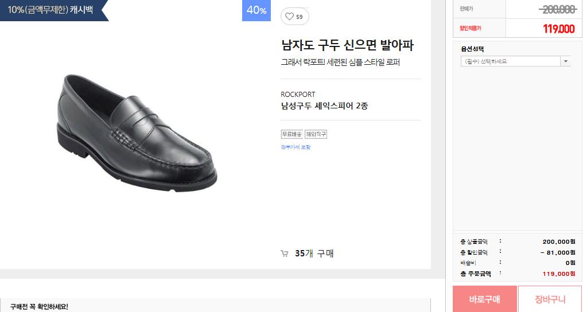Click the black loafer product image
The width and height of the screenshot is (583, 312).
click(x=138, y=132)
